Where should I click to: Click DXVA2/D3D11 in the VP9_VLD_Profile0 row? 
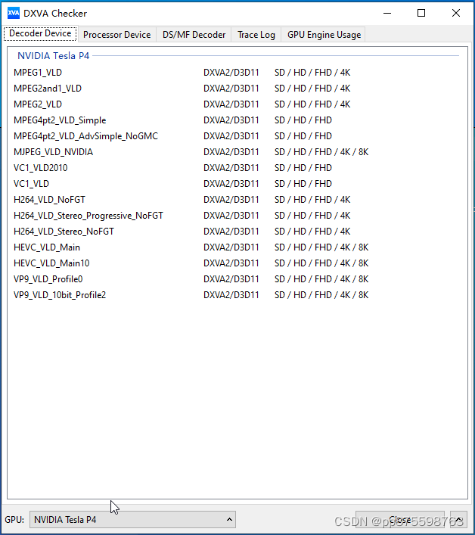[231, 279]
